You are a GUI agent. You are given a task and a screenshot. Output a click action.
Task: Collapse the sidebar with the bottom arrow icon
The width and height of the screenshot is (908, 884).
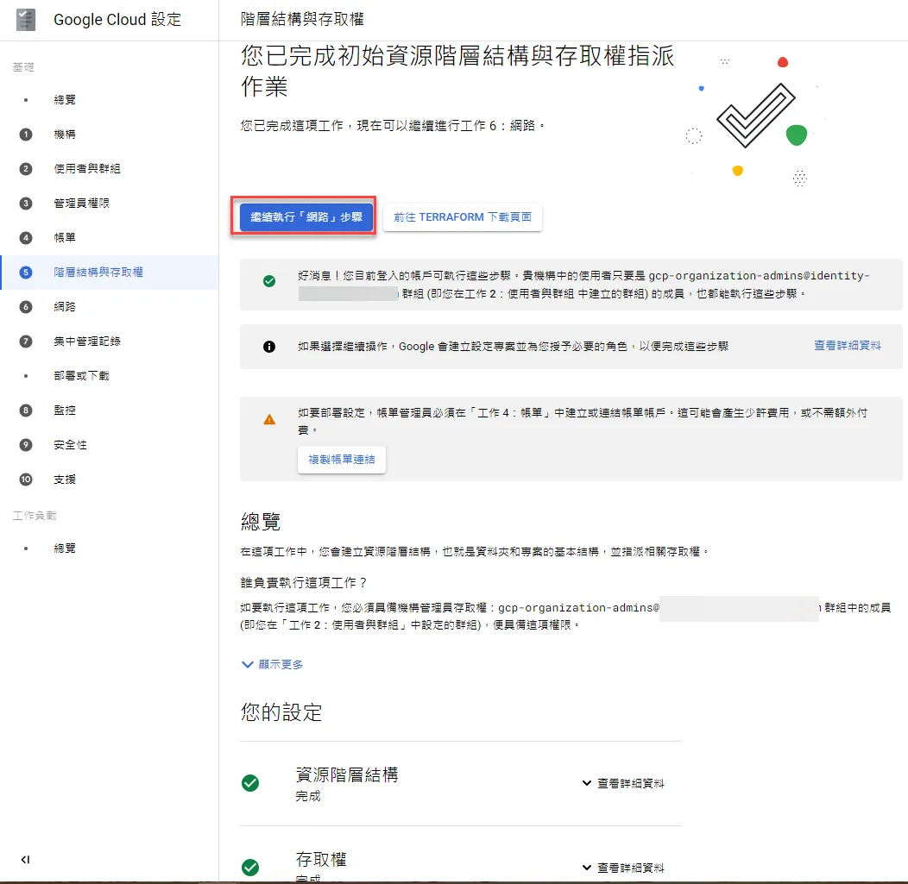[x=26, y=860]
